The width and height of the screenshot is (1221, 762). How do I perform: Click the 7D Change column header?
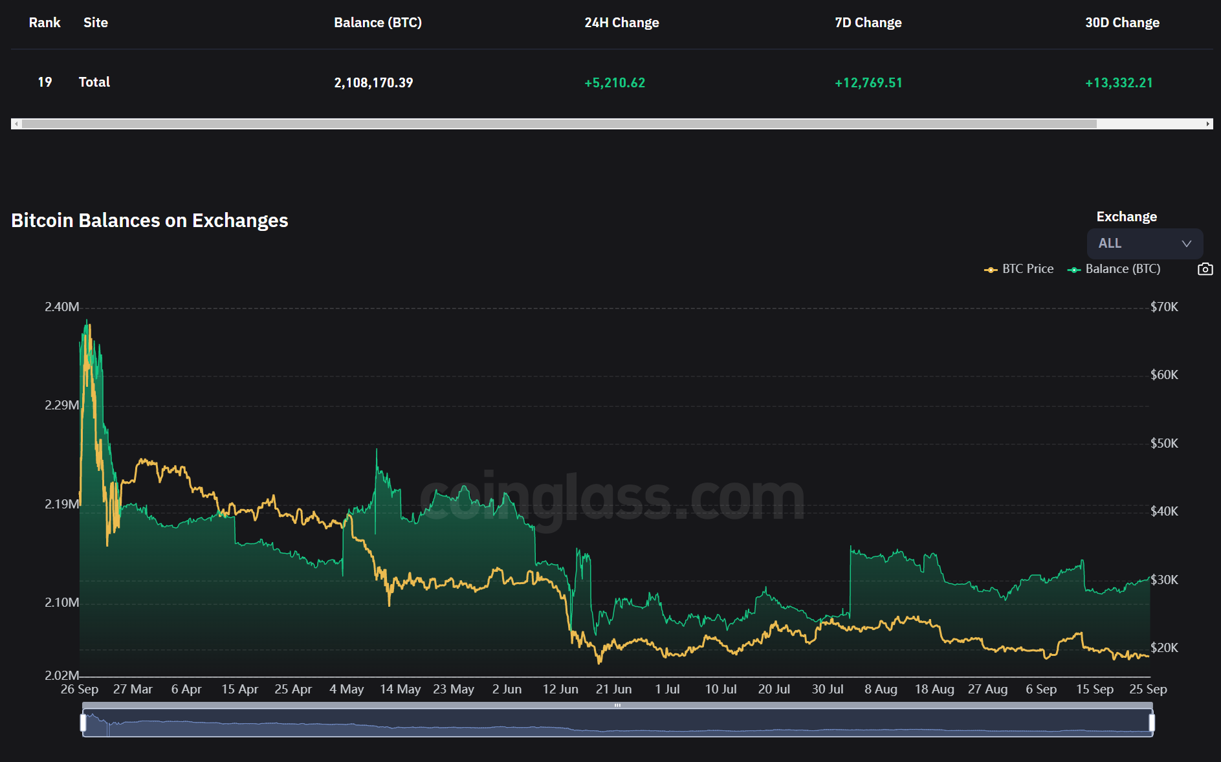coord(868,22)
